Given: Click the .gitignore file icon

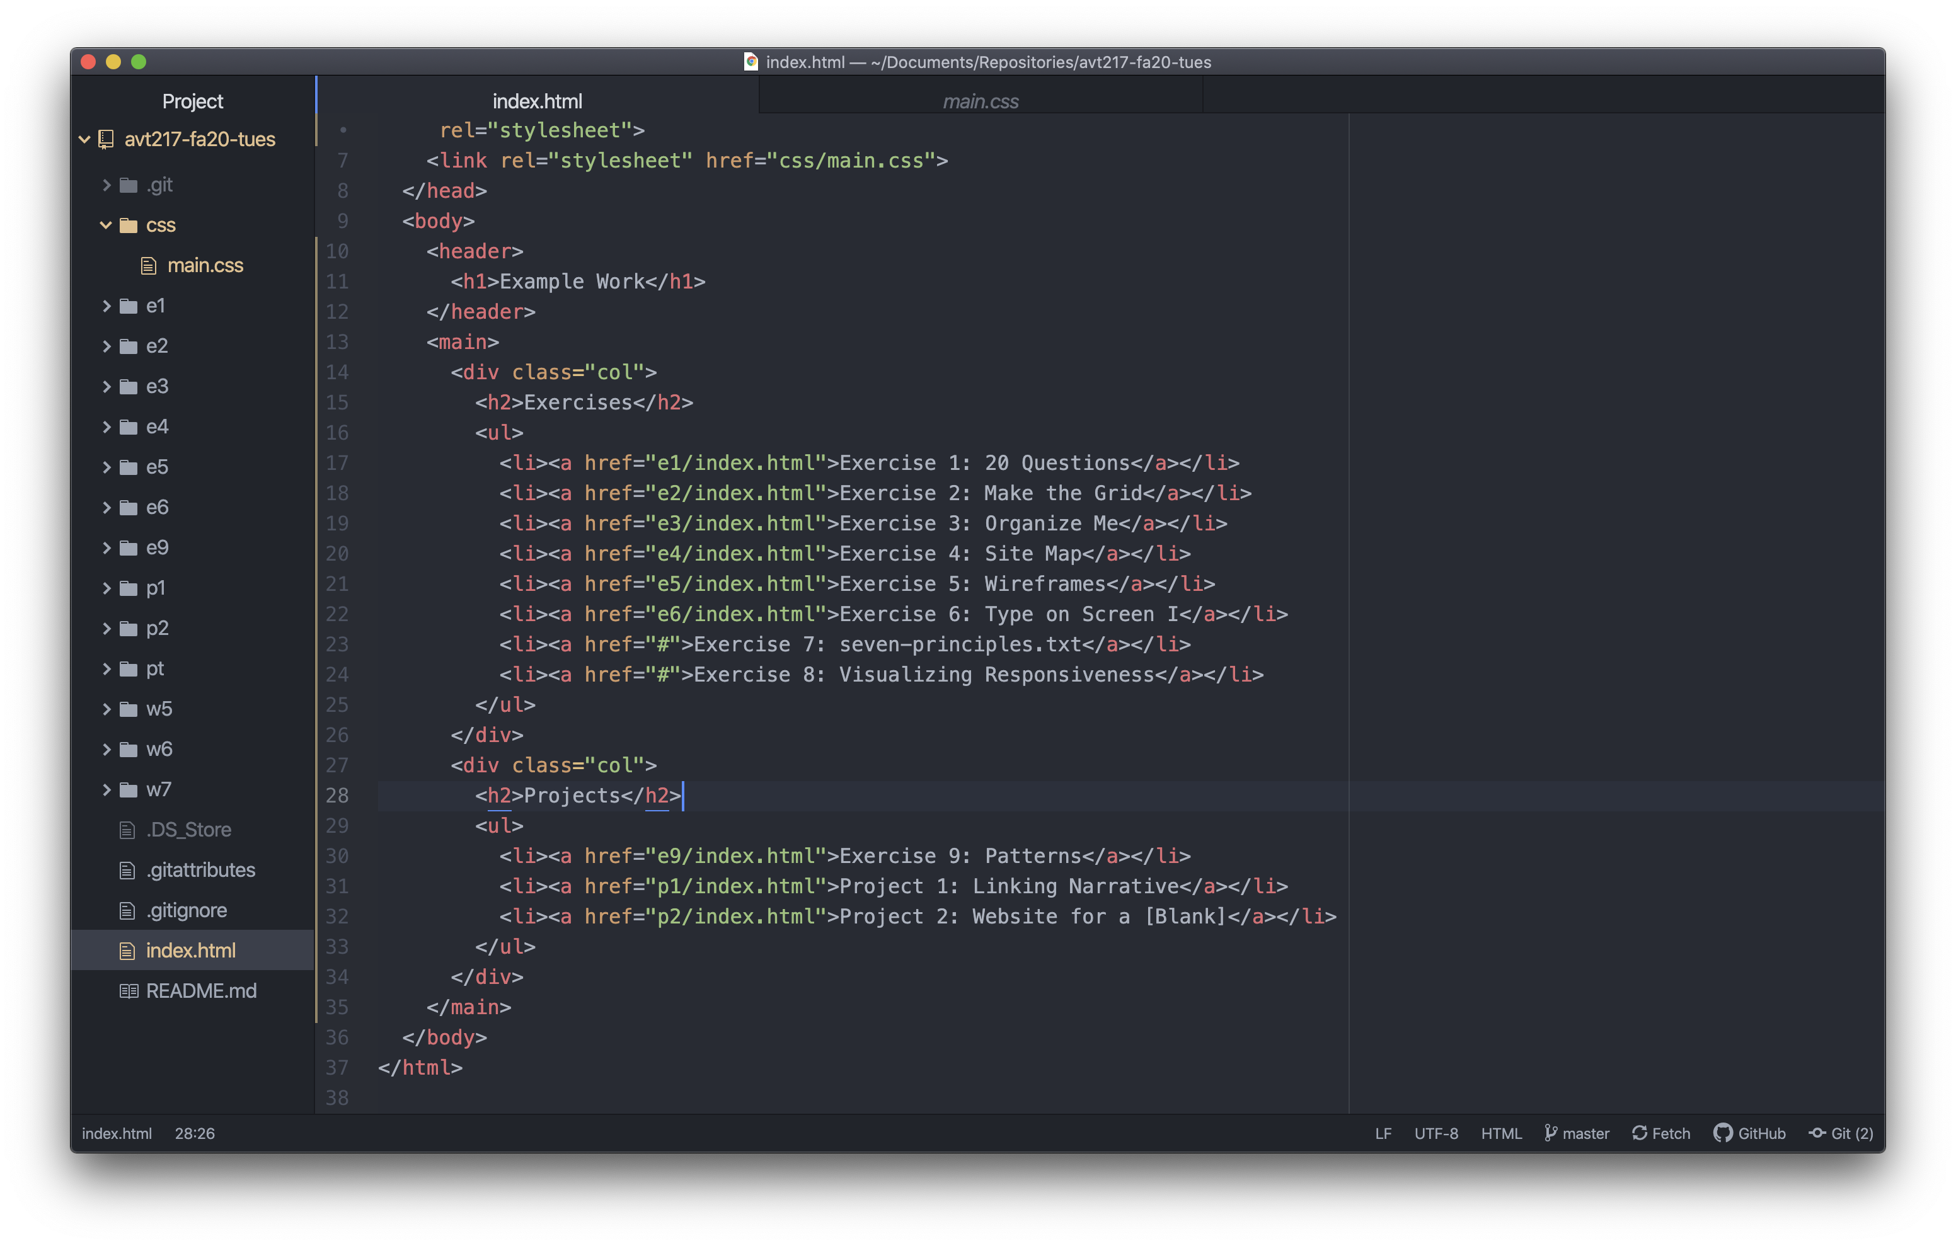Looking at the screenshot, I should pos(127,910).
